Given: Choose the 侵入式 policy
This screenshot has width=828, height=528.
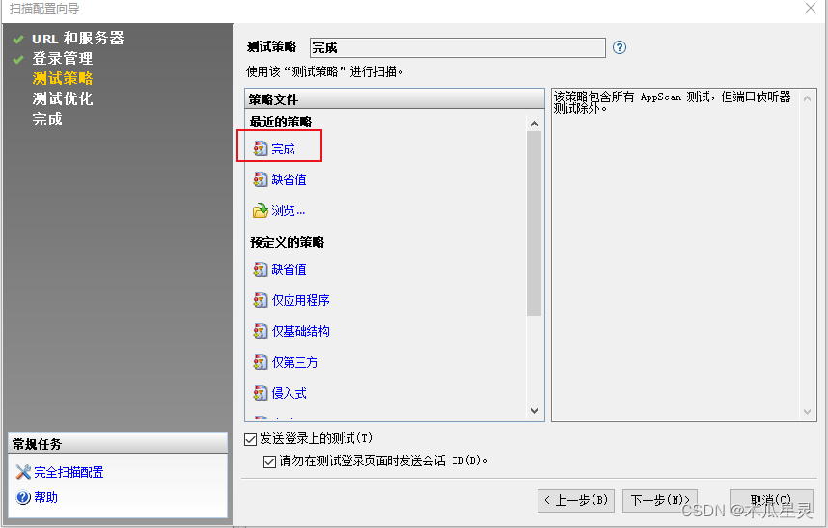Looking at the screenshot, I should 289,394.
